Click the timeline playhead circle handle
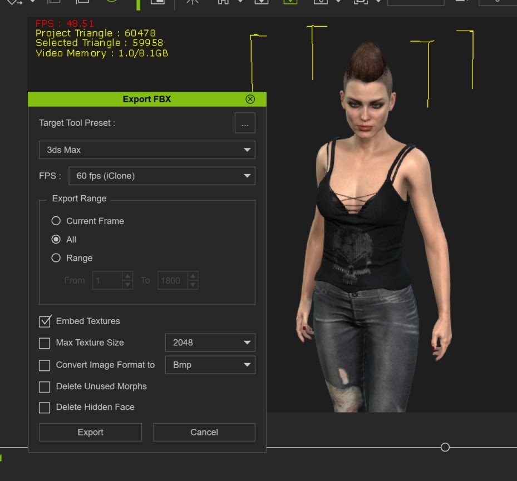 point(445,447)
